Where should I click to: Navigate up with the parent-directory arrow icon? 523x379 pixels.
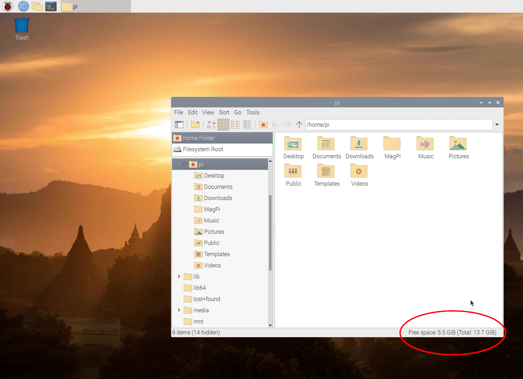point(299,125)
